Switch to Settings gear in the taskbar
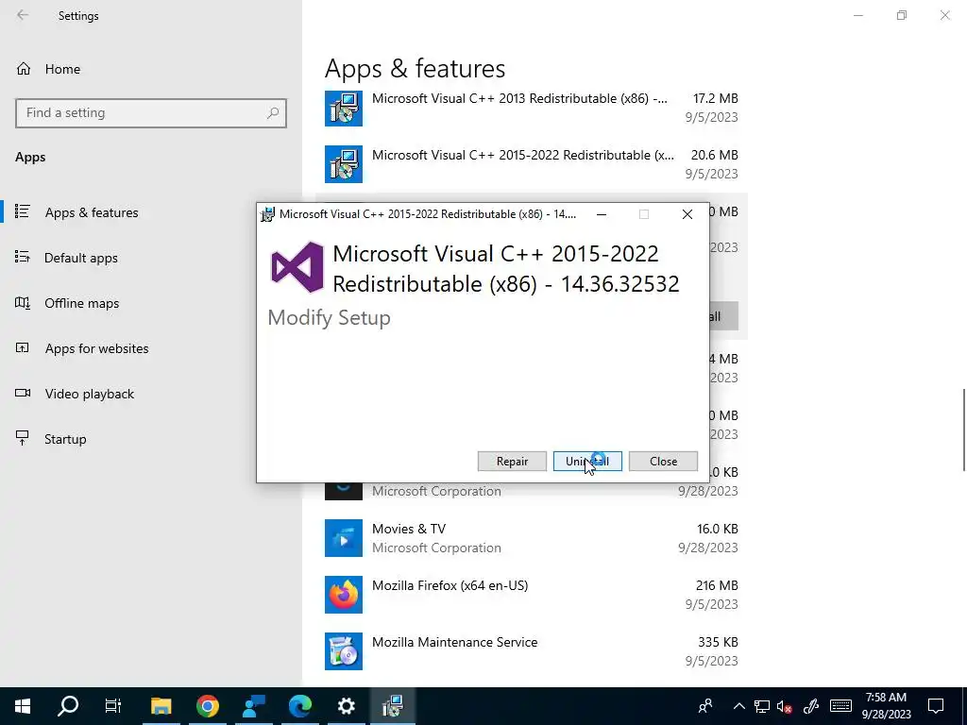This screenshot has width=967, height=725. 346,706
